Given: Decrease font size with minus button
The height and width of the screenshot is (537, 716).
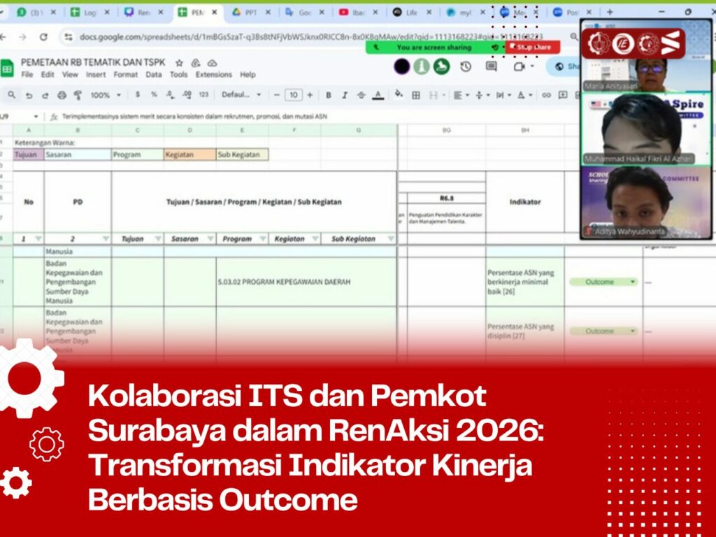Looking at the screenshot, I should tap(276, 95).
